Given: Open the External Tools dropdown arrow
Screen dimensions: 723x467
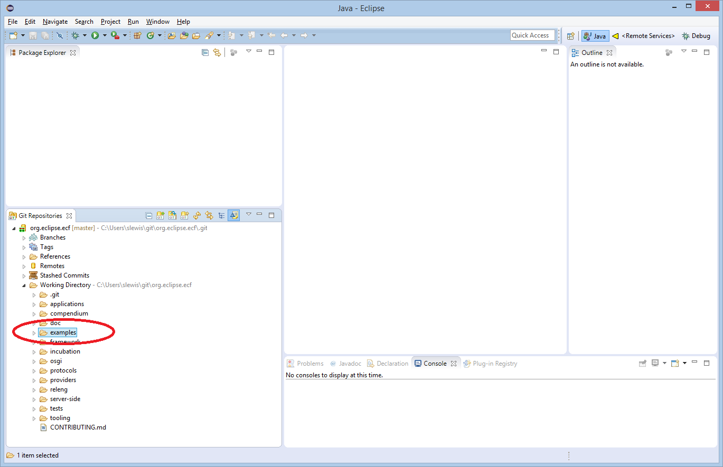Looking at the screenshot, I should [125, 35].
